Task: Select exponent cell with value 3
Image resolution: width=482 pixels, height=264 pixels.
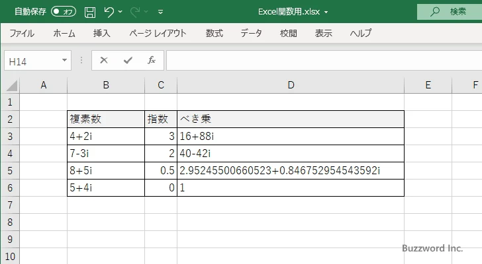Action: (x=161, y=136)
